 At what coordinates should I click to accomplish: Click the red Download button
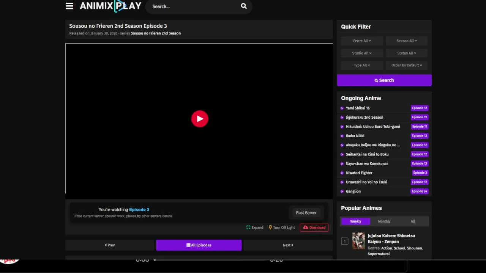[x=314, y=227]
